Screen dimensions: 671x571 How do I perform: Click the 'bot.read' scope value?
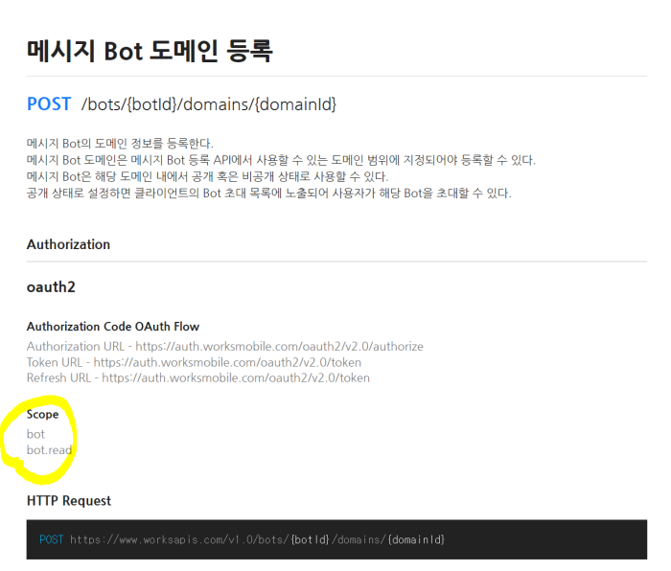(x=49, y=450)
